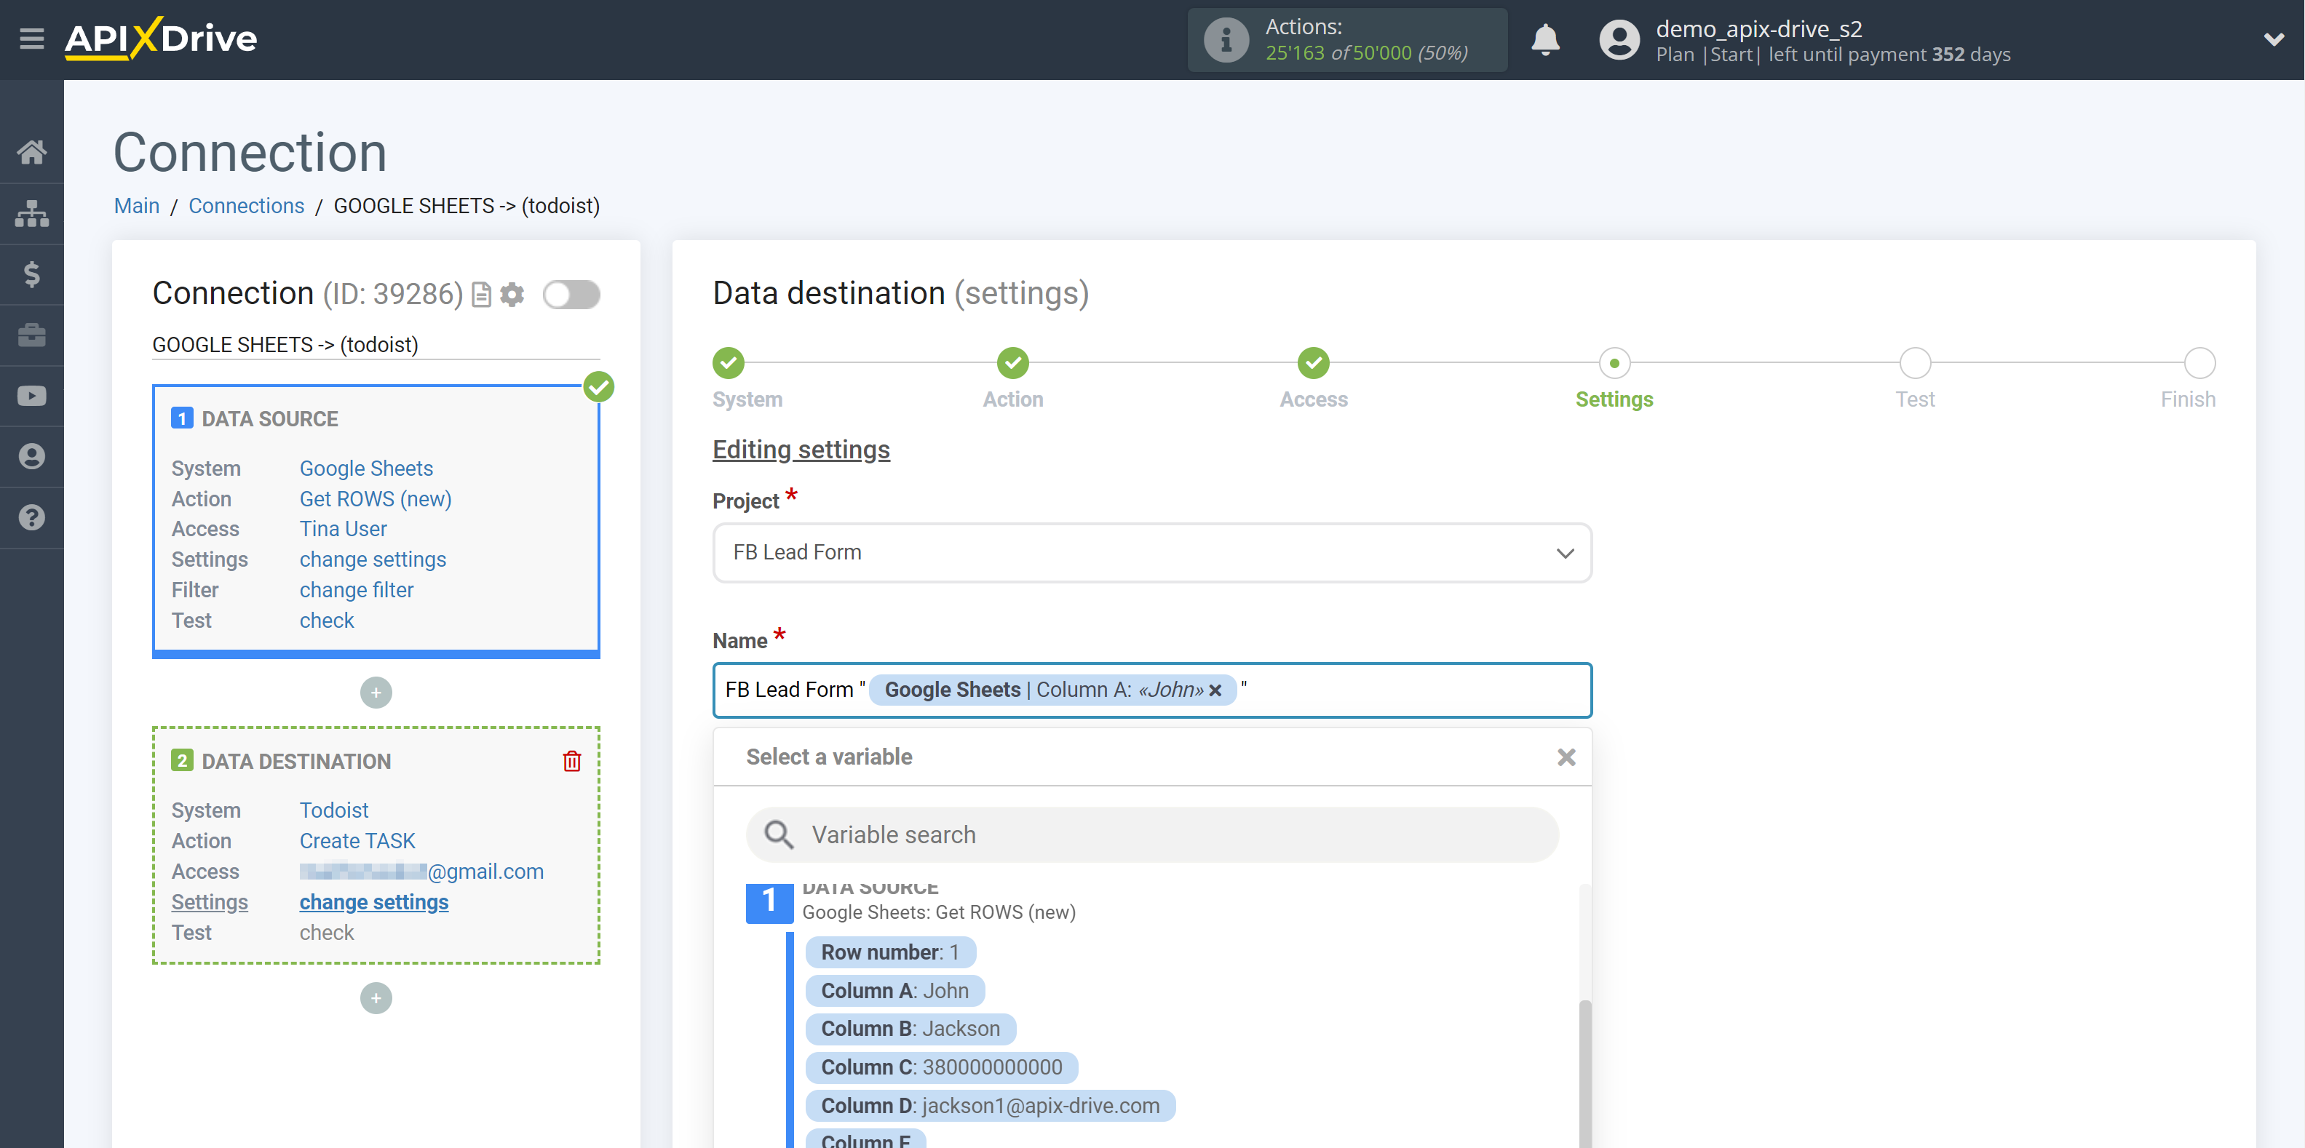Add a step after Data Destination
Viewport: 2305px width, 1148px height.
[376, 999]
